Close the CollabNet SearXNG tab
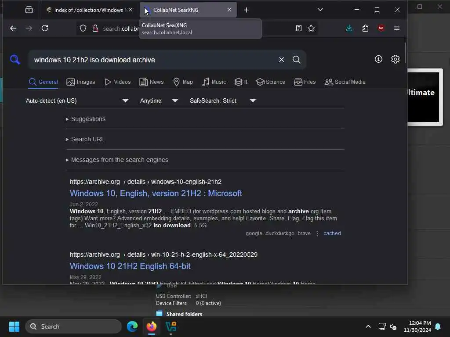The image size is (450, 337). click(x=229, y=10)
